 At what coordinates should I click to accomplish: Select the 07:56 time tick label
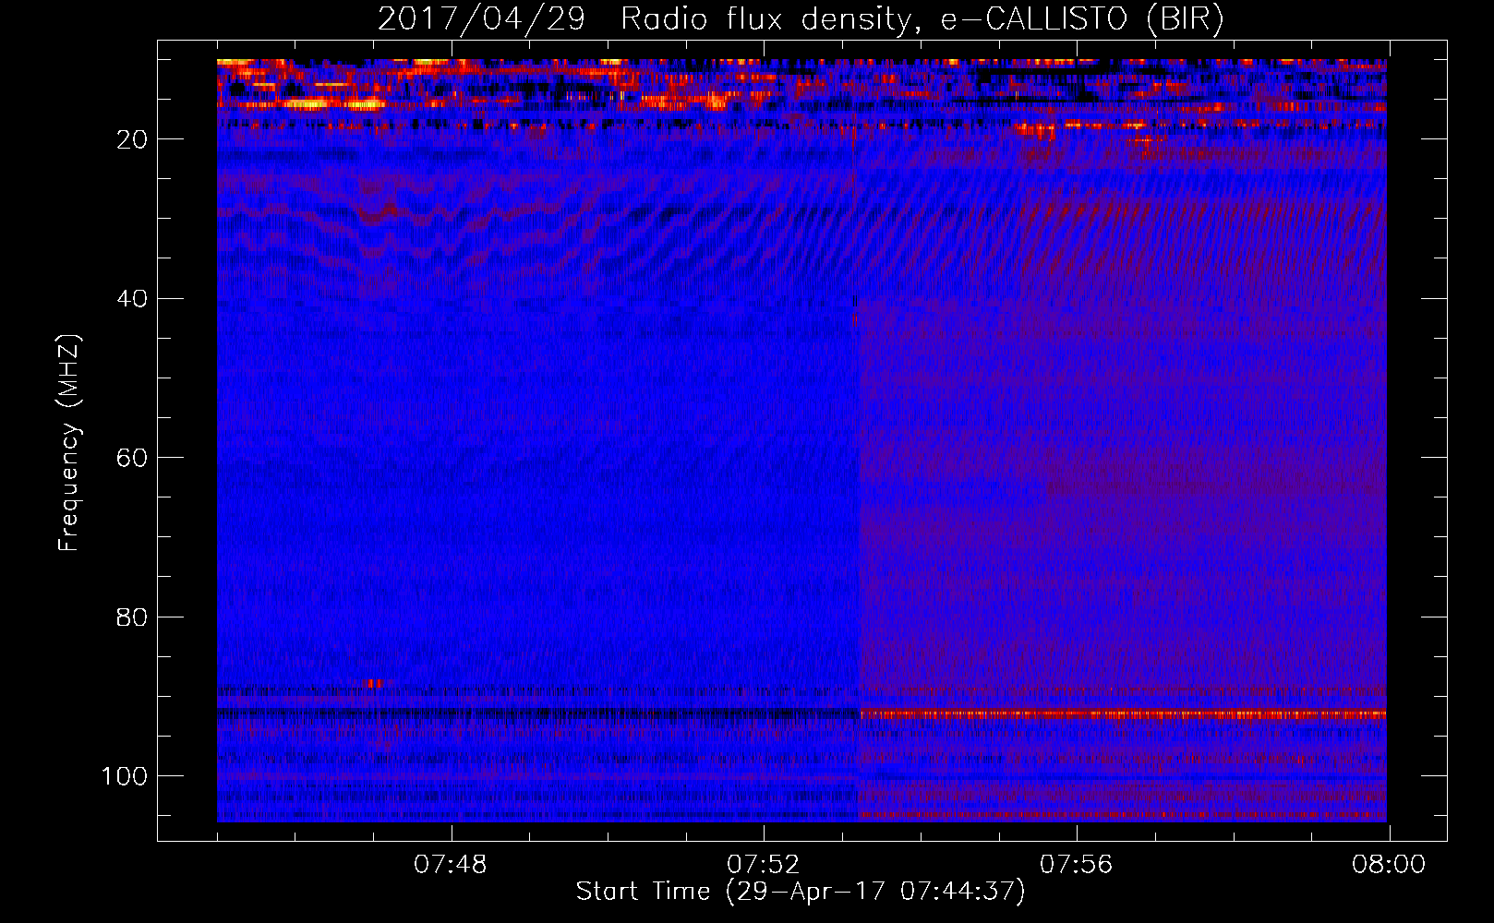coord(1077,865)
